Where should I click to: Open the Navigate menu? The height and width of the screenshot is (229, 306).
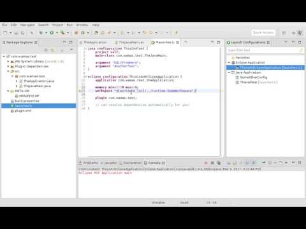pyautogui.click(x=27, y=25)
